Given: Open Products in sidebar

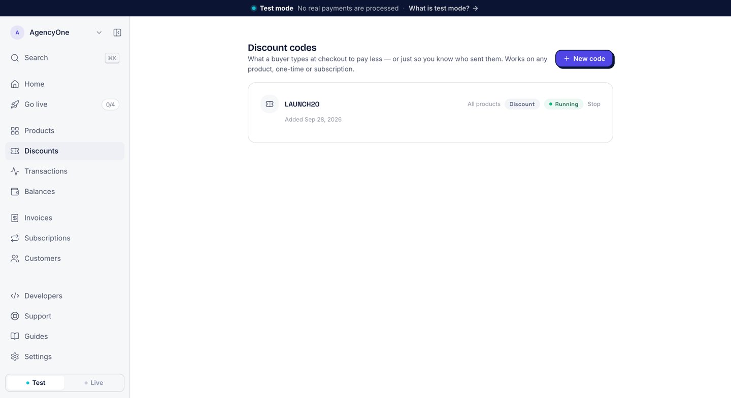Looking at the screenshot, I should [x=64, y=131].
